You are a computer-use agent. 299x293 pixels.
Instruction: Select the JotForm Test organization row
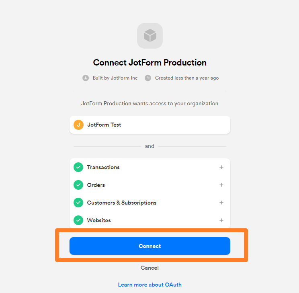click(x=149, y=125)
